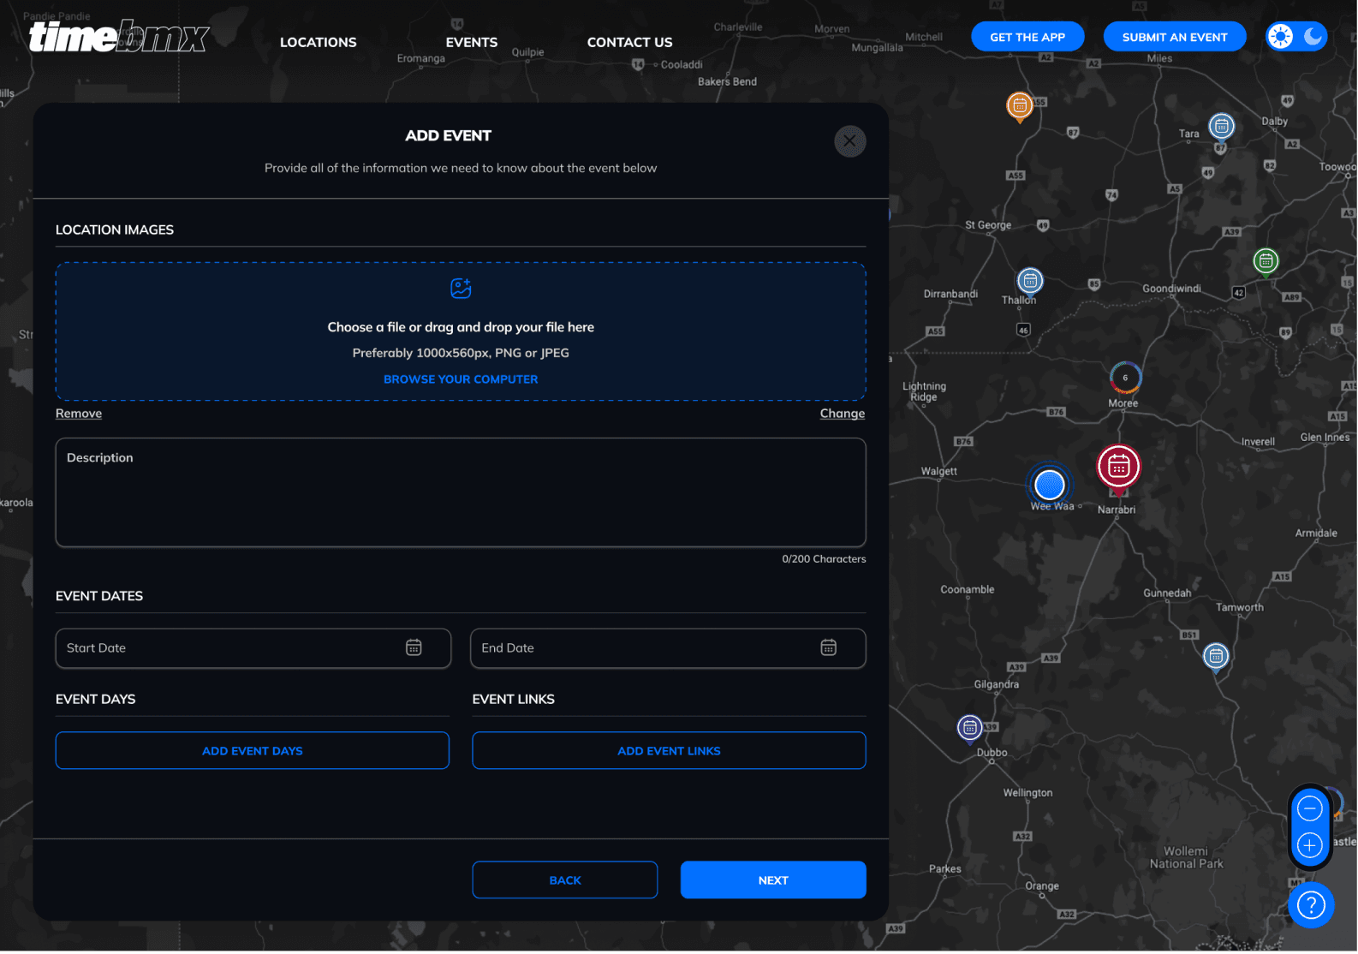Screen dimensions: 1358x954
Task: Go to Contact Us page
Action: coord(629,42)
